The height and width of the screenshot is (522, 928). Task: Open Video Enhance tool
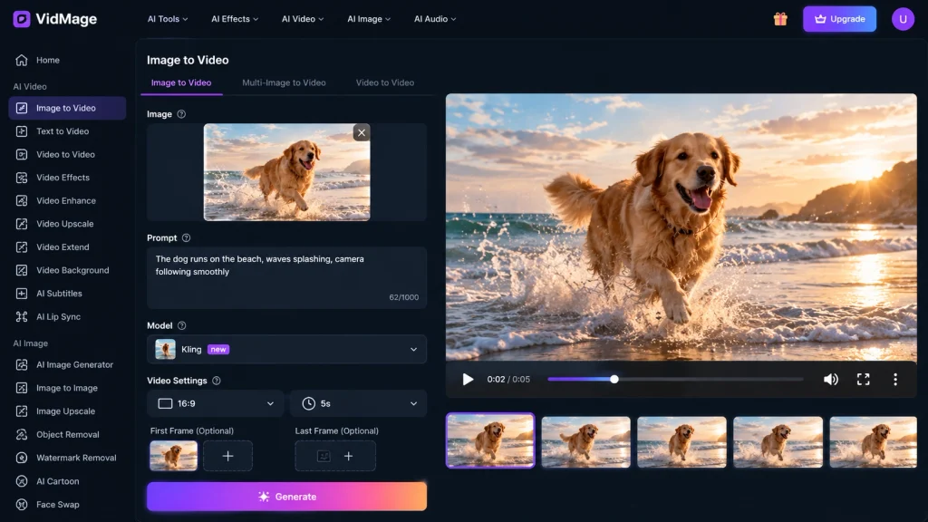tap(67, 200)
